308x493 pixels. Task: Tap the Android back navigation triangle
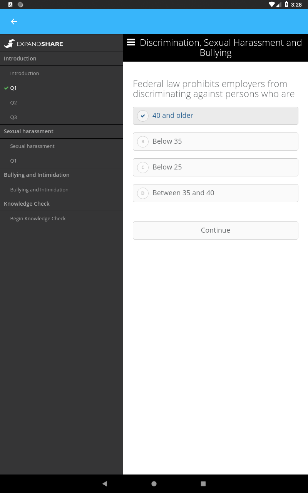[x=105, y=484]
